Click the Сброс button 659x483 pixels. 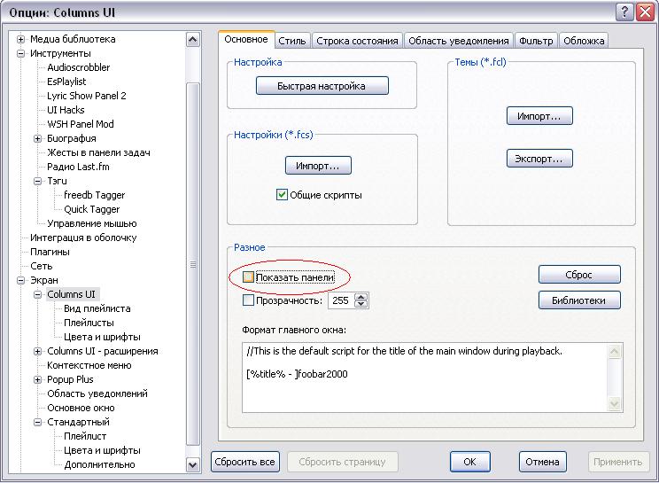point(578,275)
